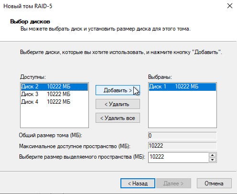This screenshot has width=237, height=194.
Task: Click the Добавить > button
Action: pos(118,90)
